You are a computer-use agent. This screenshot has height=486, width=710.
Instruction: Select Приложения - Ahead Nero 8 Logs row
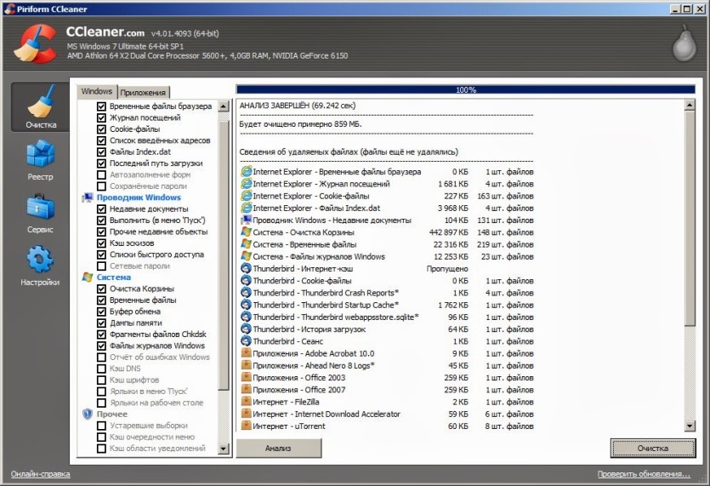(x=387, y=365)
